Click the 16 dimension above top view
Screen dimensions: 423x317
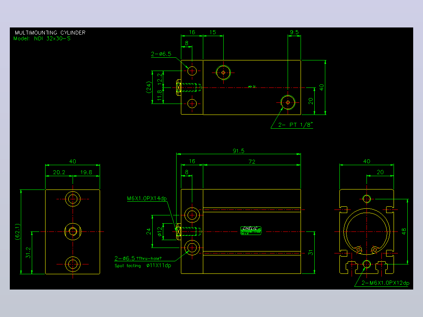click(192, 33)
